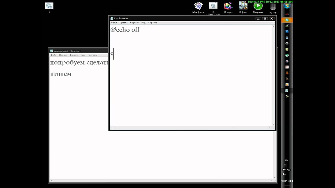The height and width of the screenshot is (188, 335).
Task: Open Формат menu in the Безымянный notepad
Action: click(x=74, y=55)
